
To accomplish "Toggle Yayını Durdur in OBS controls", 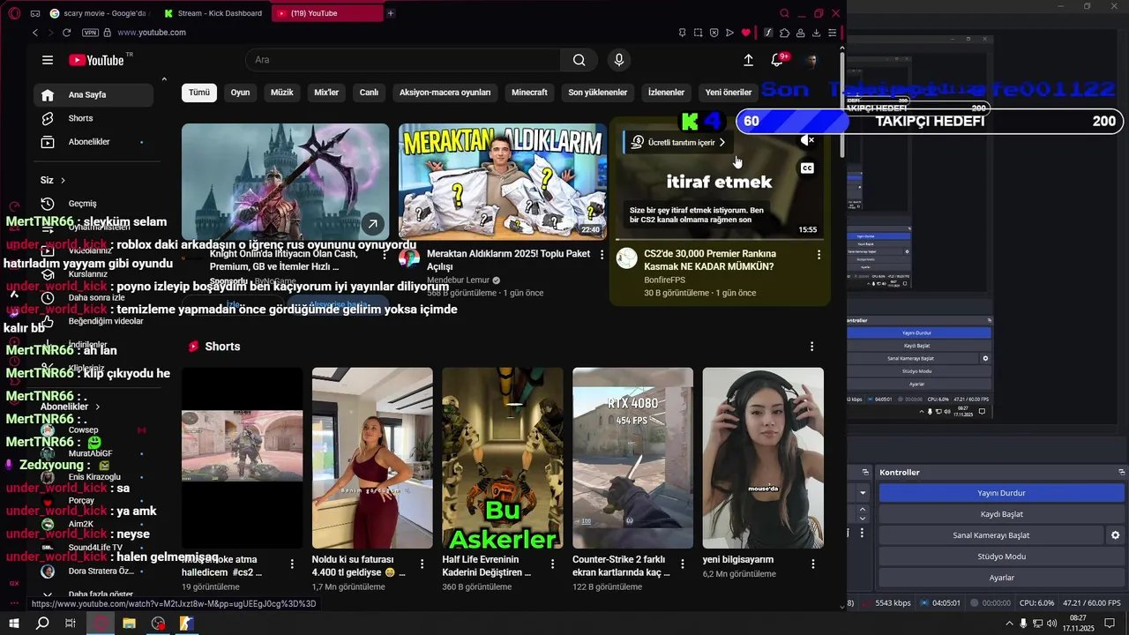I will 1001,493.
